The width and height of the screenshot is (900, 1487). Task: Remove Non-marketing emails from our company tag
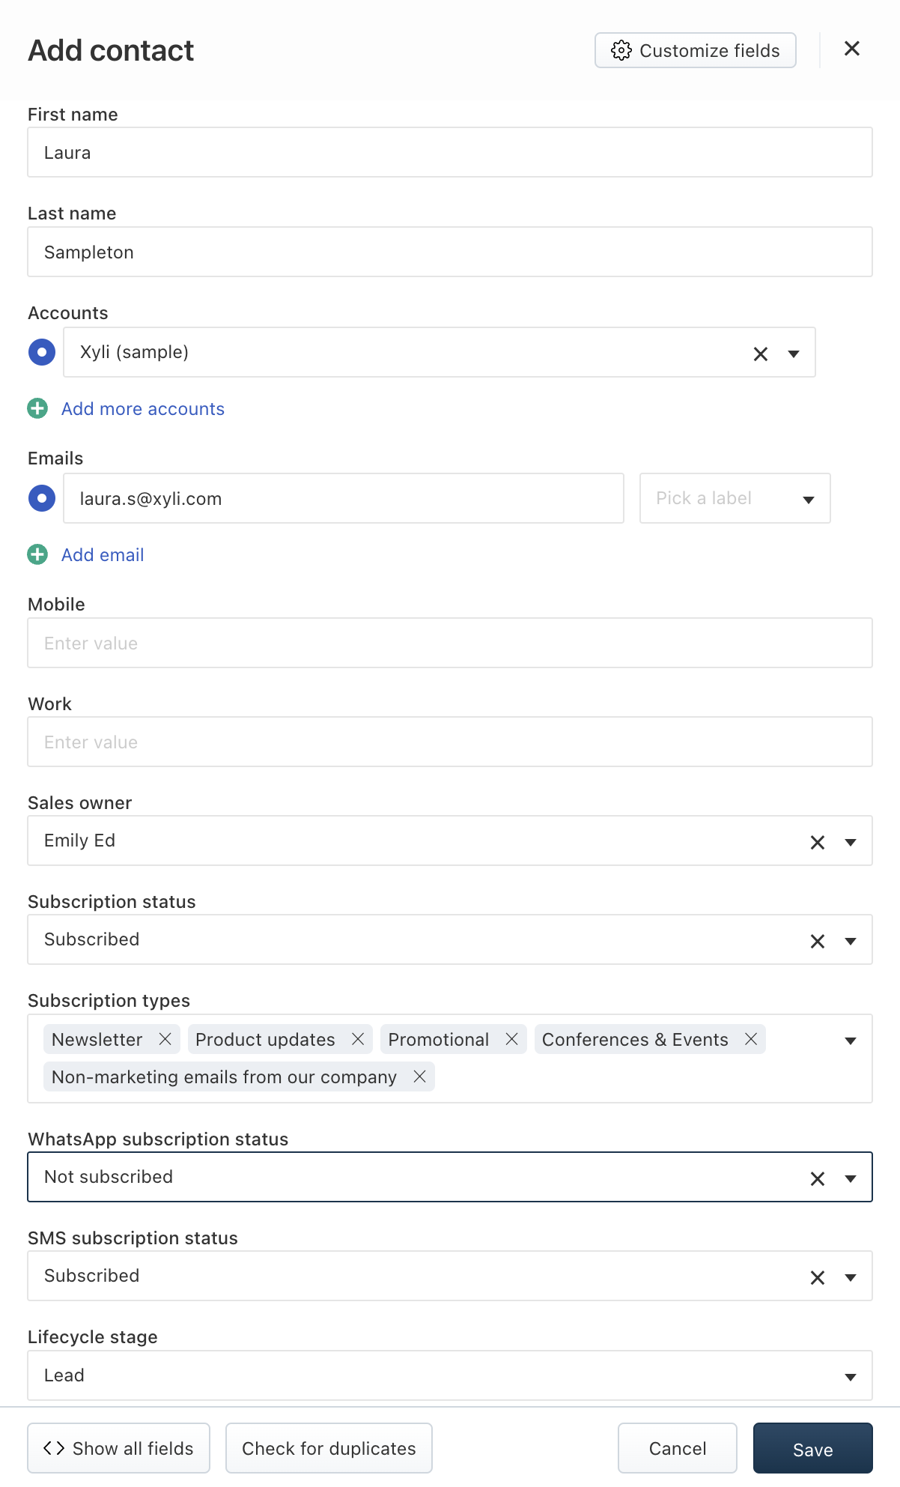point(420,1076)
